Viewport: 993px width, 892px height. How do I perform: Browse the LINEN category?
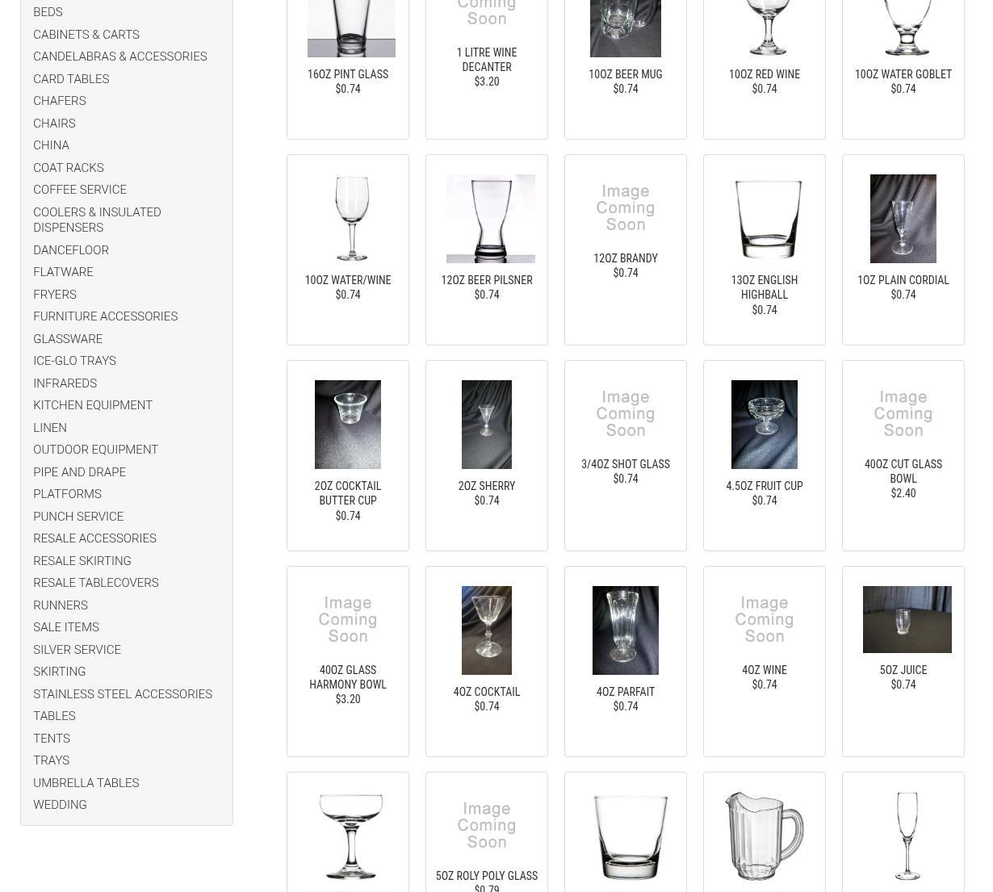tap(50, 428)
